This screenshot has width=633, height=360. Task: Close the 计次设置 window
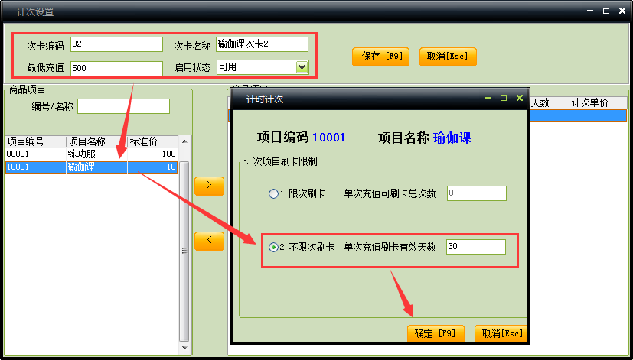click(622, 11)
